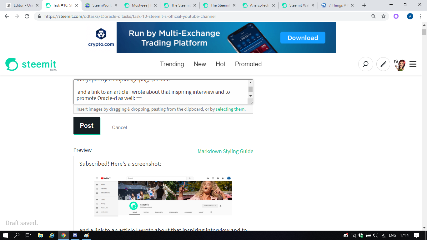Open the Steemit search icon

(365, 64)
